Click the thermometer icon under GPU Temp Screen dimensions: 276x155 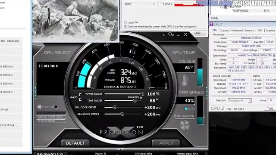[x=185, y=81]
